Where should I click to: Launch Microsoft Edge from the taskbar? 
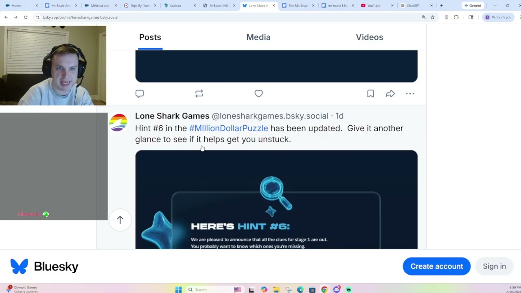tap(300, 289)
